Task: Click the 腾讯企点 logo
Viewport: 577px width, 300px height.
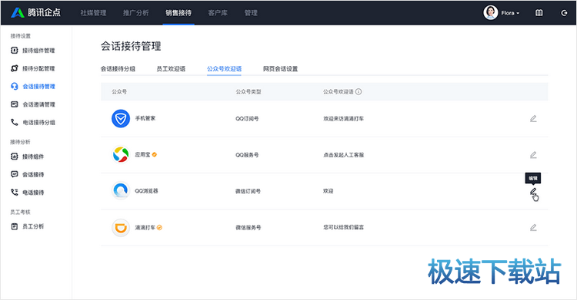Action: tap(35, 12)
